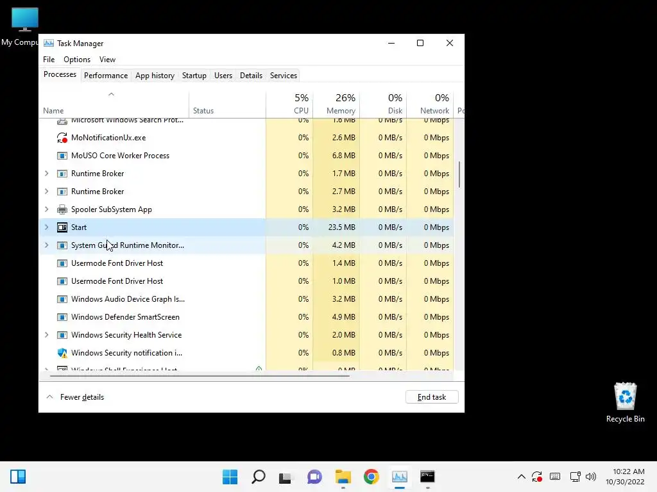Screen dimensions: 657x492
Task: Click the MoUSO Core Worker Process icon
Action: pos(62,156)
